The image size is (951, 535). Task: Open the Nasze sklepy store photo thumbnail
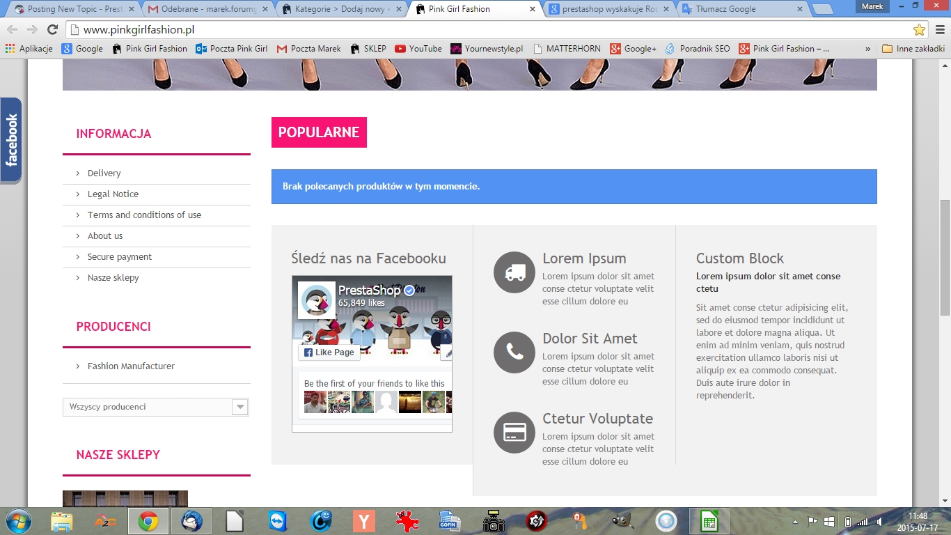[125, 499]
